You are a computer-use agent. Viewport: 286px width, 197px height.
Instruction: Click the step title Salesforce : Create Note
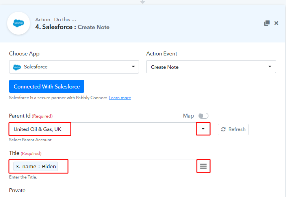pyautogui.click(x=72, y=27)
